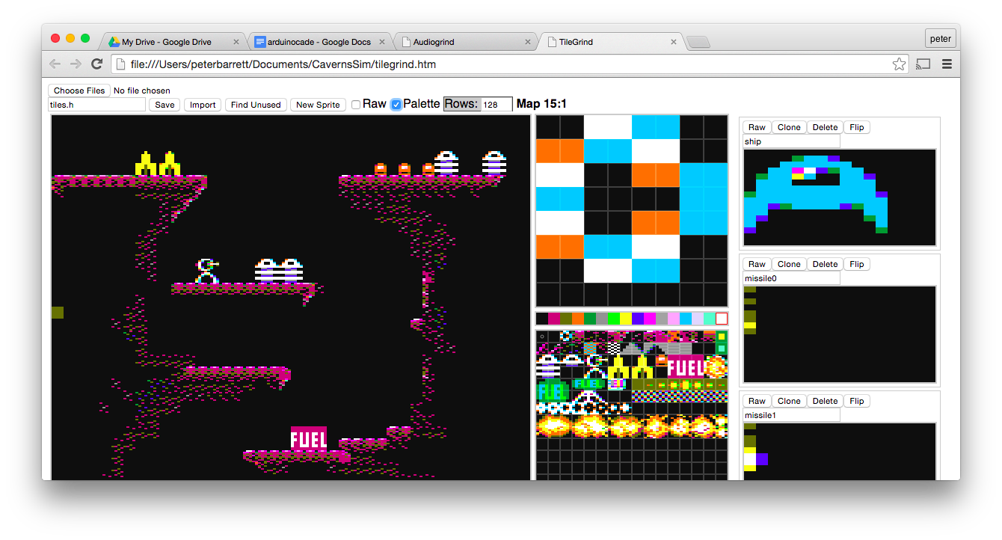Pick the yellow palette swatch

(626, 319)
